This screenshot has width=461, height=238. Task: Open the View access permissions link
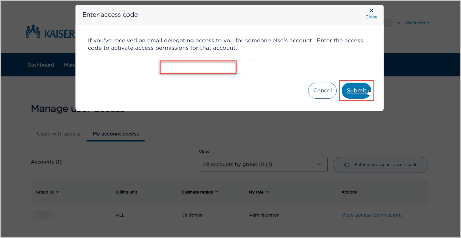(x=372, y=215)
